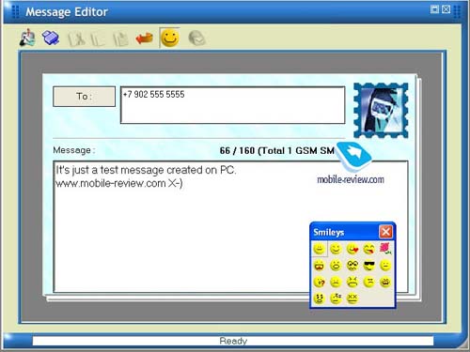Close the Smileys palette
The height and width of the screenshot is (352, 470).
[385, 232]
